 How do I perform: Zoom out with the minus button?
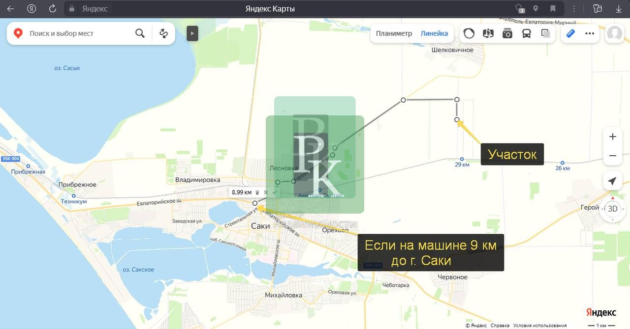612,156
